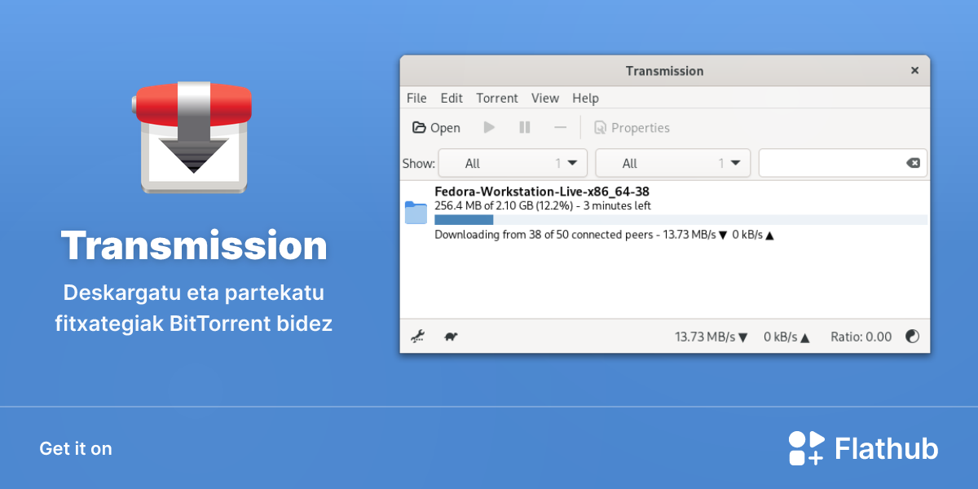Click the Open torrent toolbar button

(436, 128)
